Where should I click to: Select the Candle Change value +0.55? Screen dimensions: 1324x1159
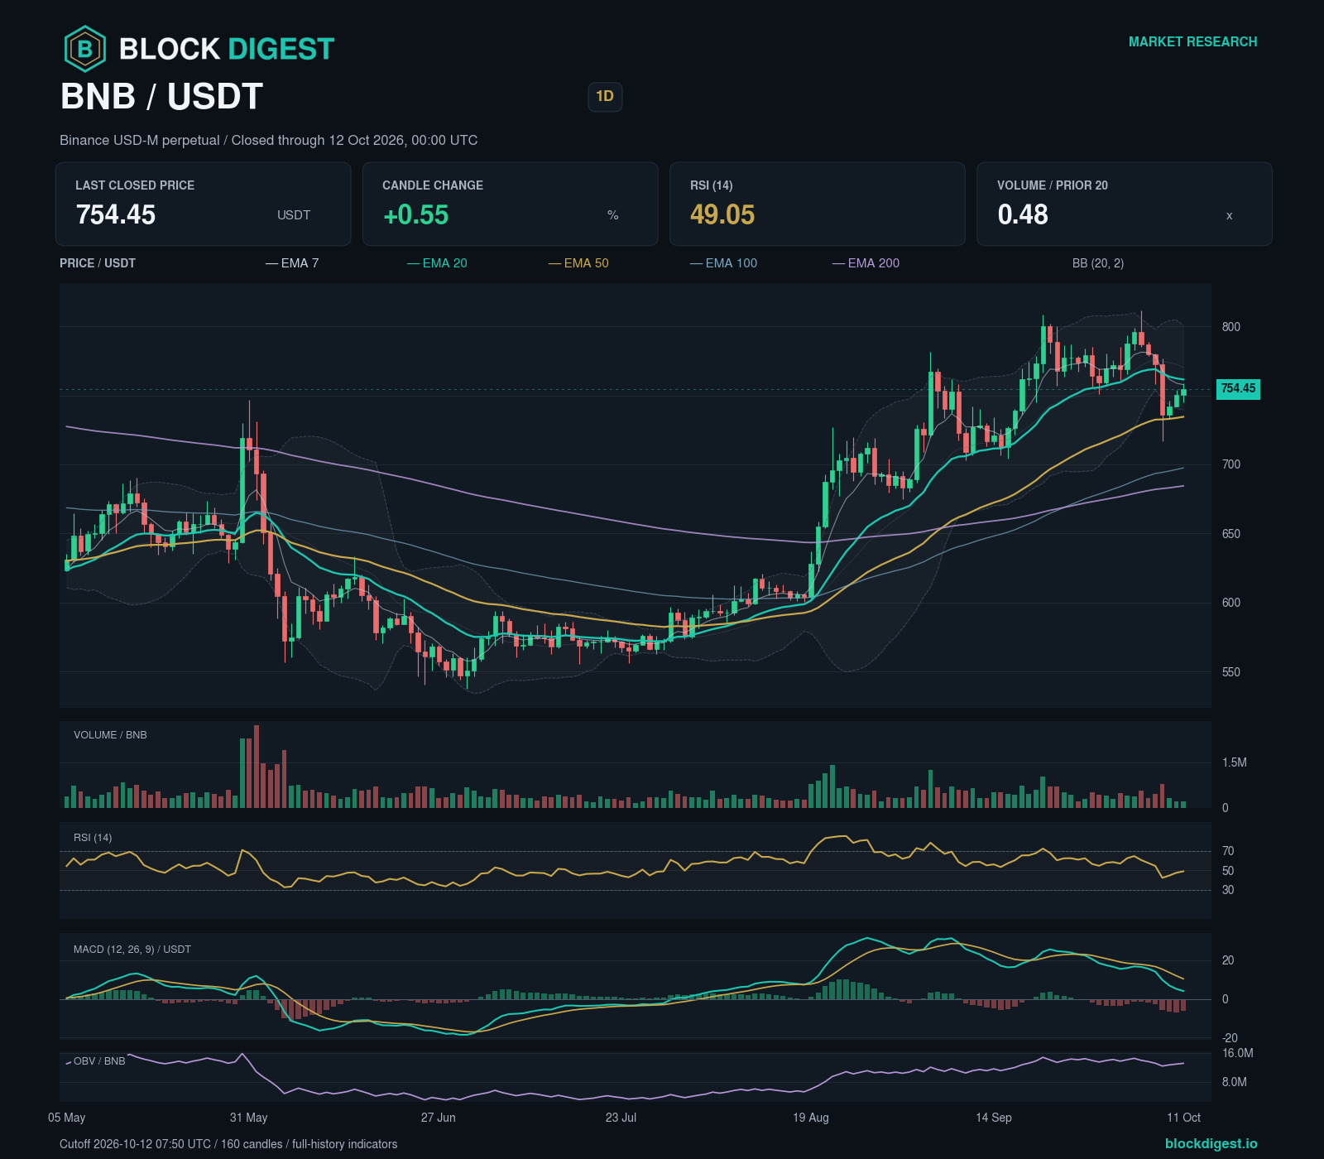tap(415, 214)
